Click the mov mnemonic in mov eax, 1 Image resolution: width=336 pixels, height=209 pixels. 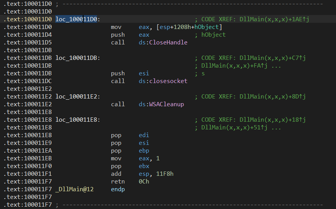tap(116, 158)
